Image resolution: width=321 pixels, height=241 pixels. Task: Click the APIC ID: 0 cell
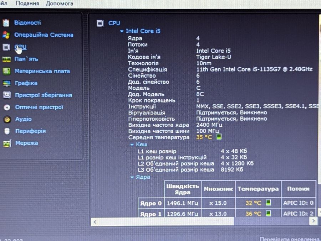(299, 203)
